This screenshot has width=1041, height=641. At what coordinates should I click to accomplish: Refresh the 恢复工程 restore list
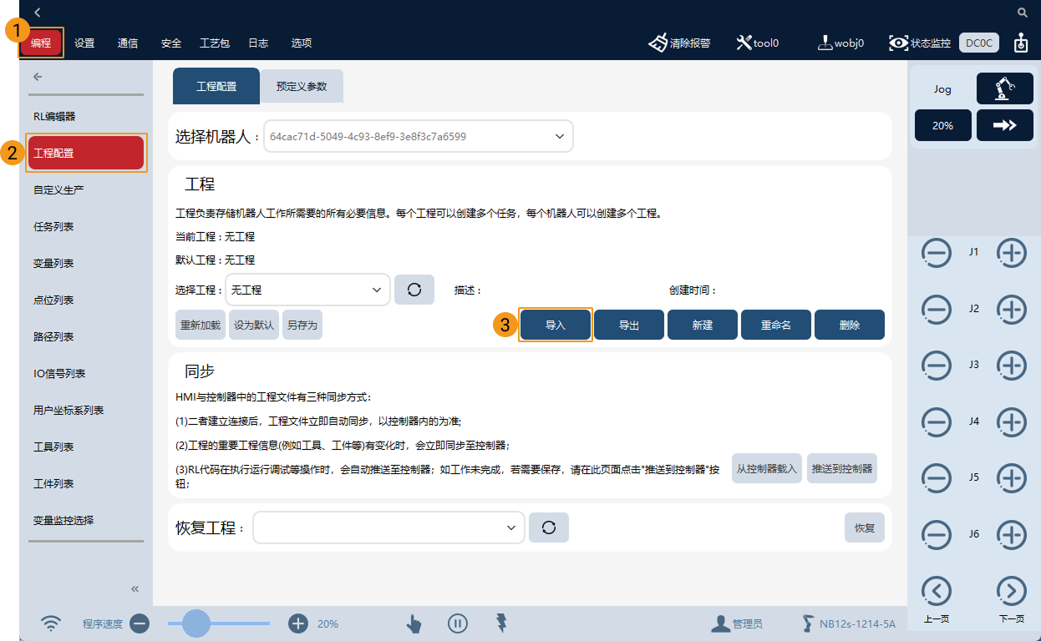[549, 527]
